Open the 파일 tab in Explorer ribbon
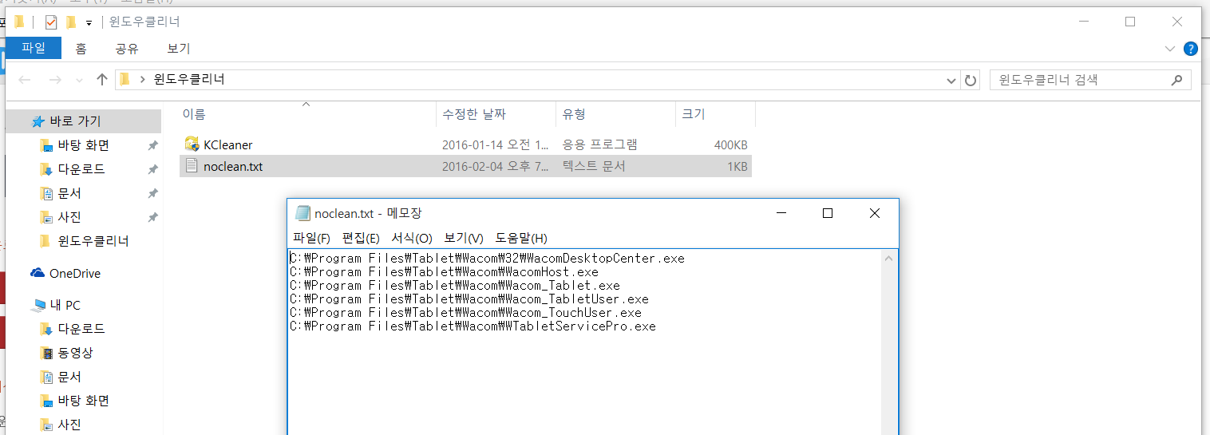 (x=34, y=48)
